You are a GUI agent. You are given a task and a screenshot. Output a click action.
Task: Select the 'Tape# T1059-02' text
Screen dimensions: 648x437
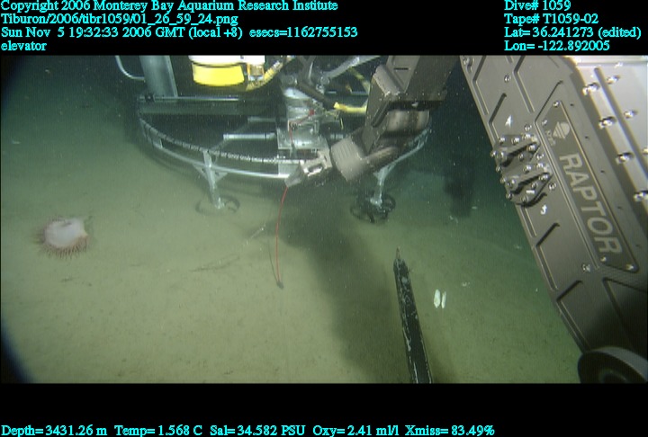551,19
